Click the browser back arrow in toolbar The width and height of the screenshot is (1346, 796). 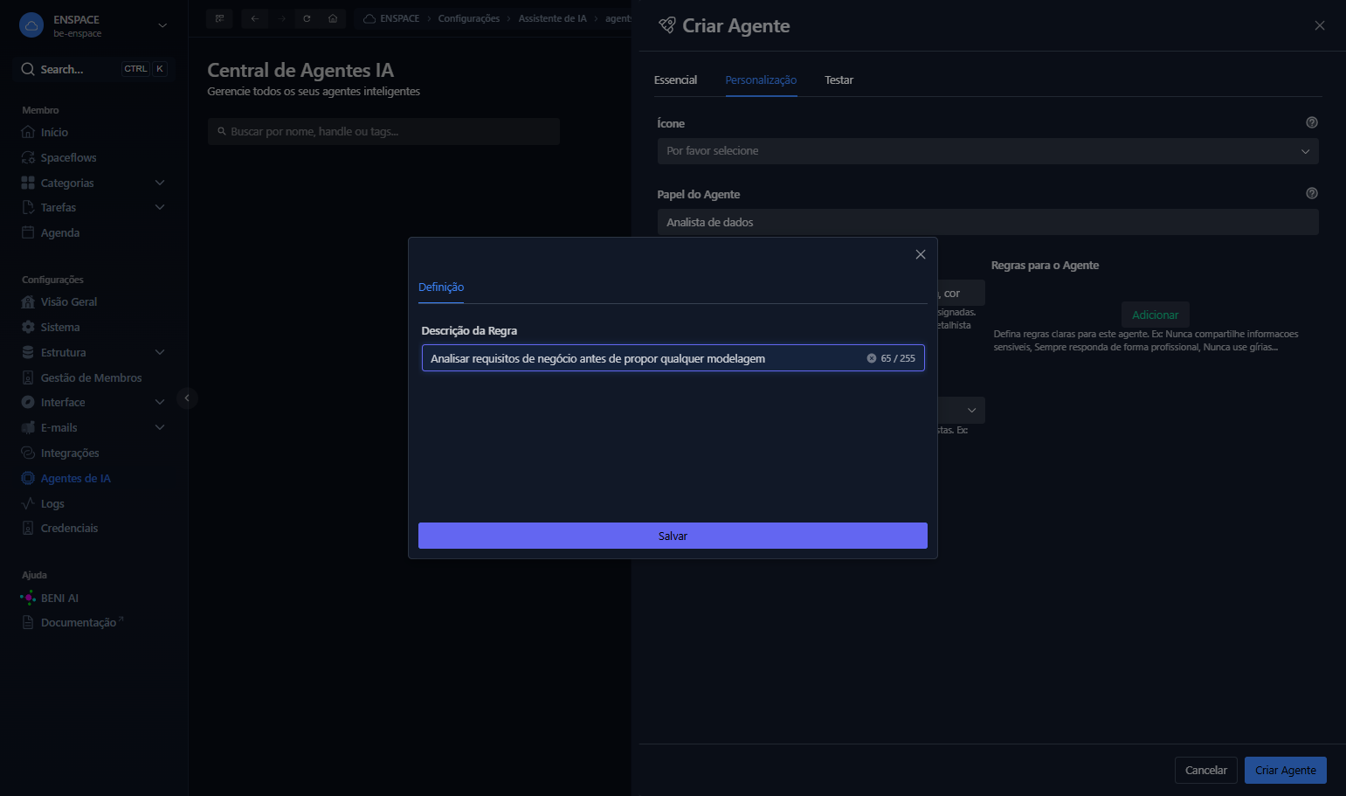pyautogui.click(x=254, y=18)
